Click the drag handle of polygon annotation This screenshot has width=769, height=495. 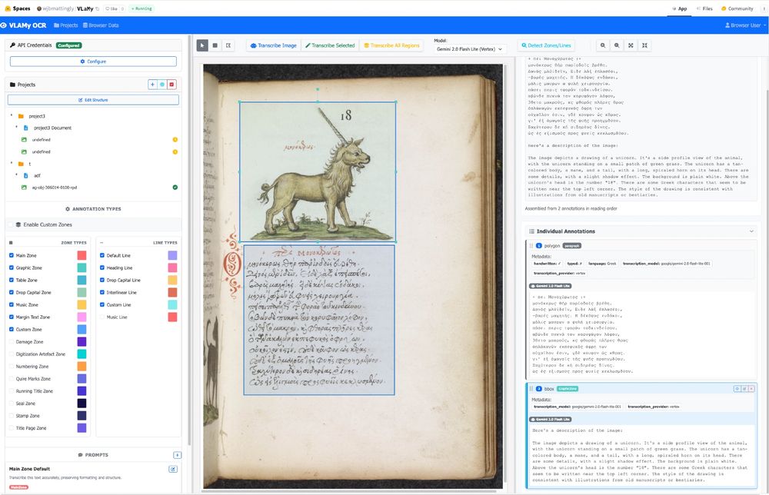(x=531, y=245)
